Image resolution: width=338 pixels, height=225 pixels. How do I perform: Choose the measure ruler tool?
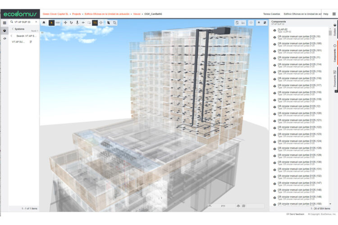(x=58, y=22)
